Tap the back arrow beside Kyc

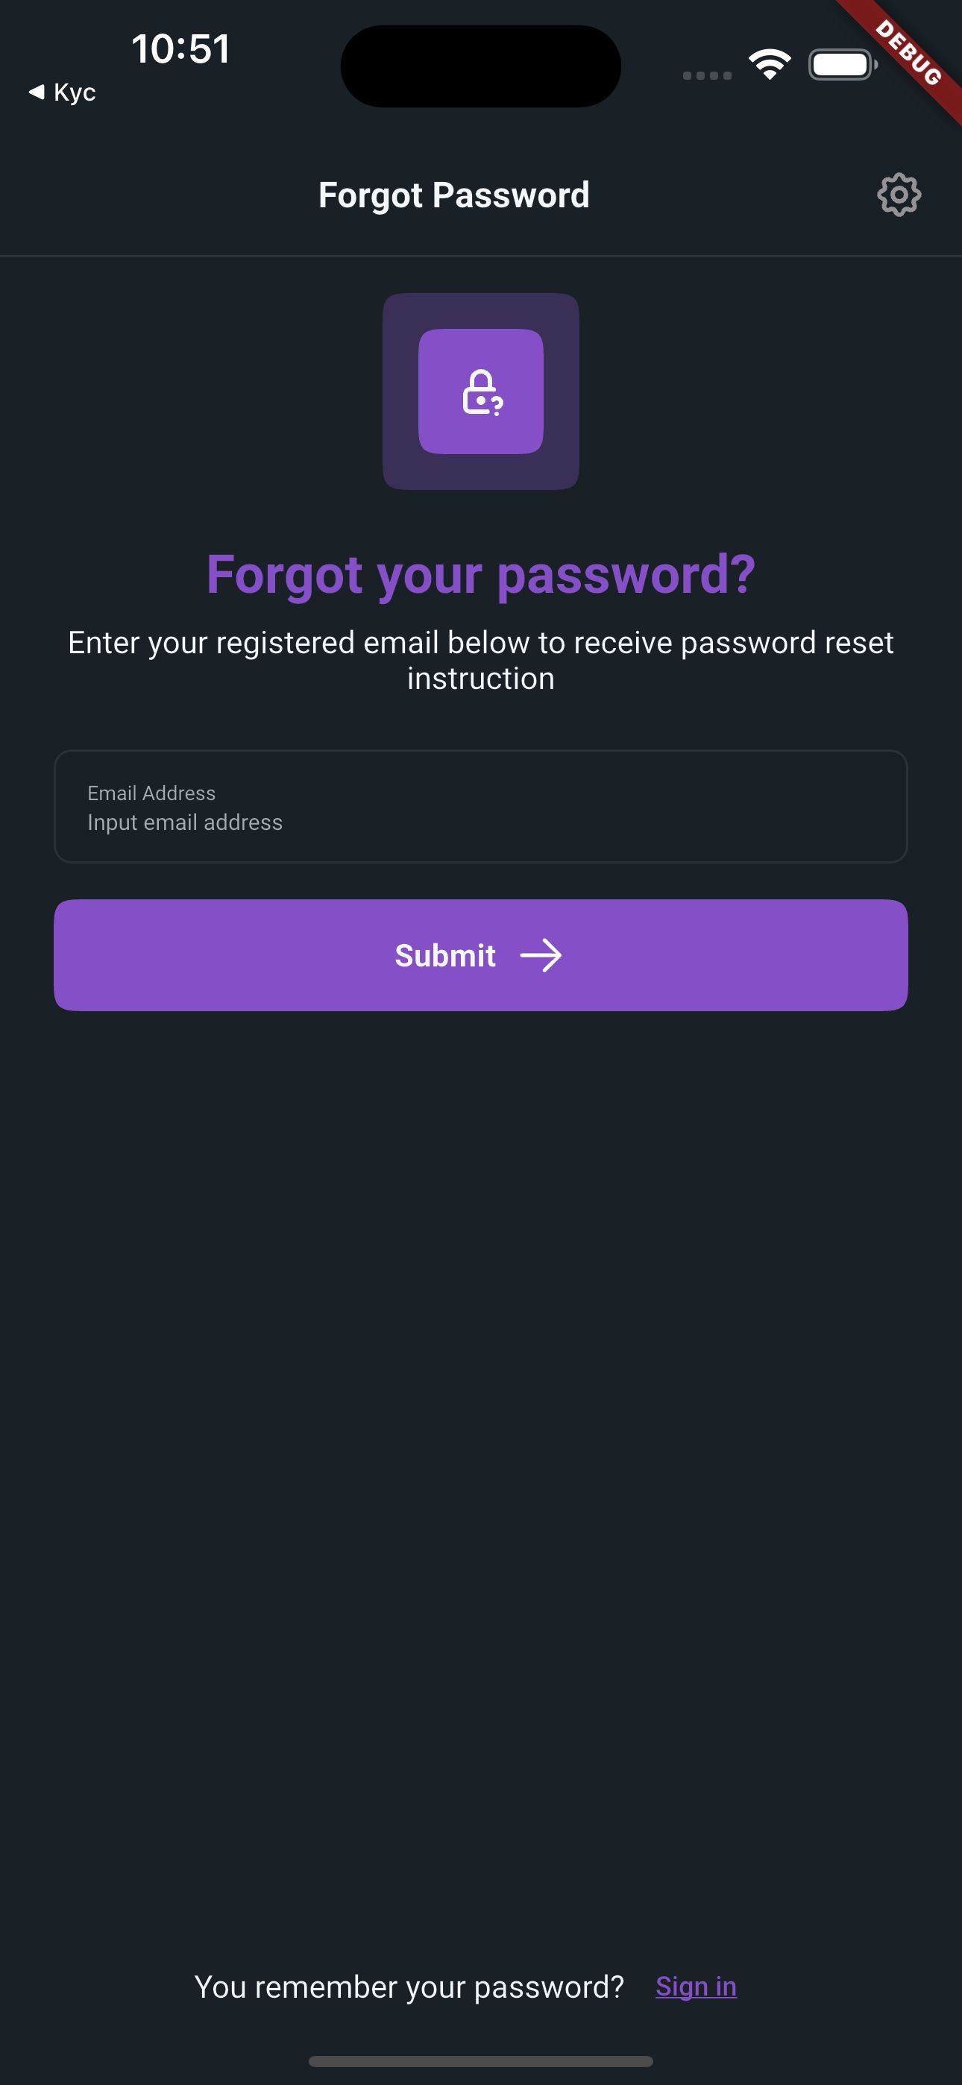point(37,92)
